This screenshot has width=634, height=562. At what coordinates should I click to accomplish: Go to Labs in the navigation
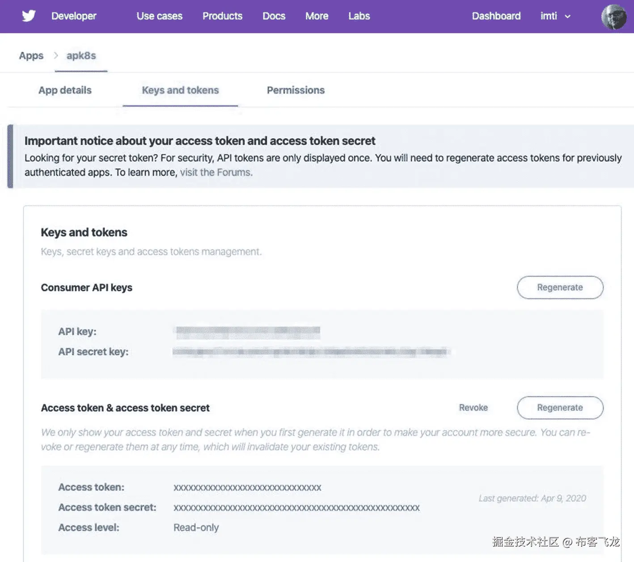click(x=359, y=16)
